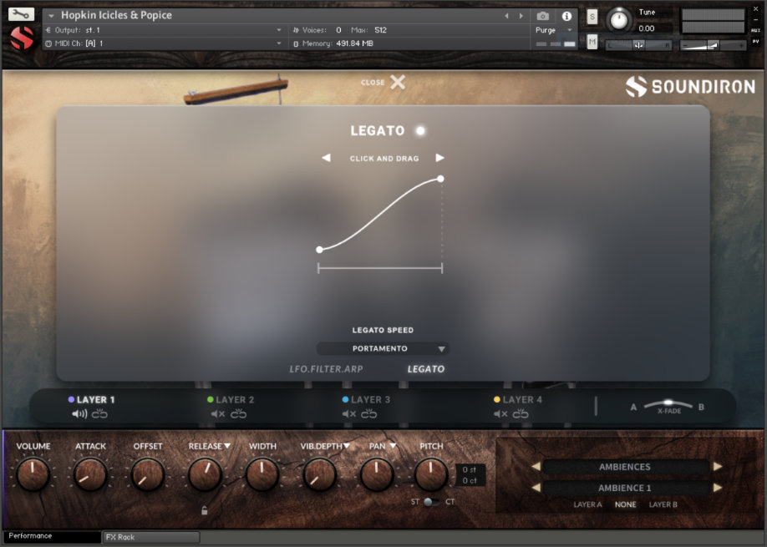Open the Release knob mode dropdown arrow
The image size is (767, 547).
pyautogui.click(x=228, y=446)
